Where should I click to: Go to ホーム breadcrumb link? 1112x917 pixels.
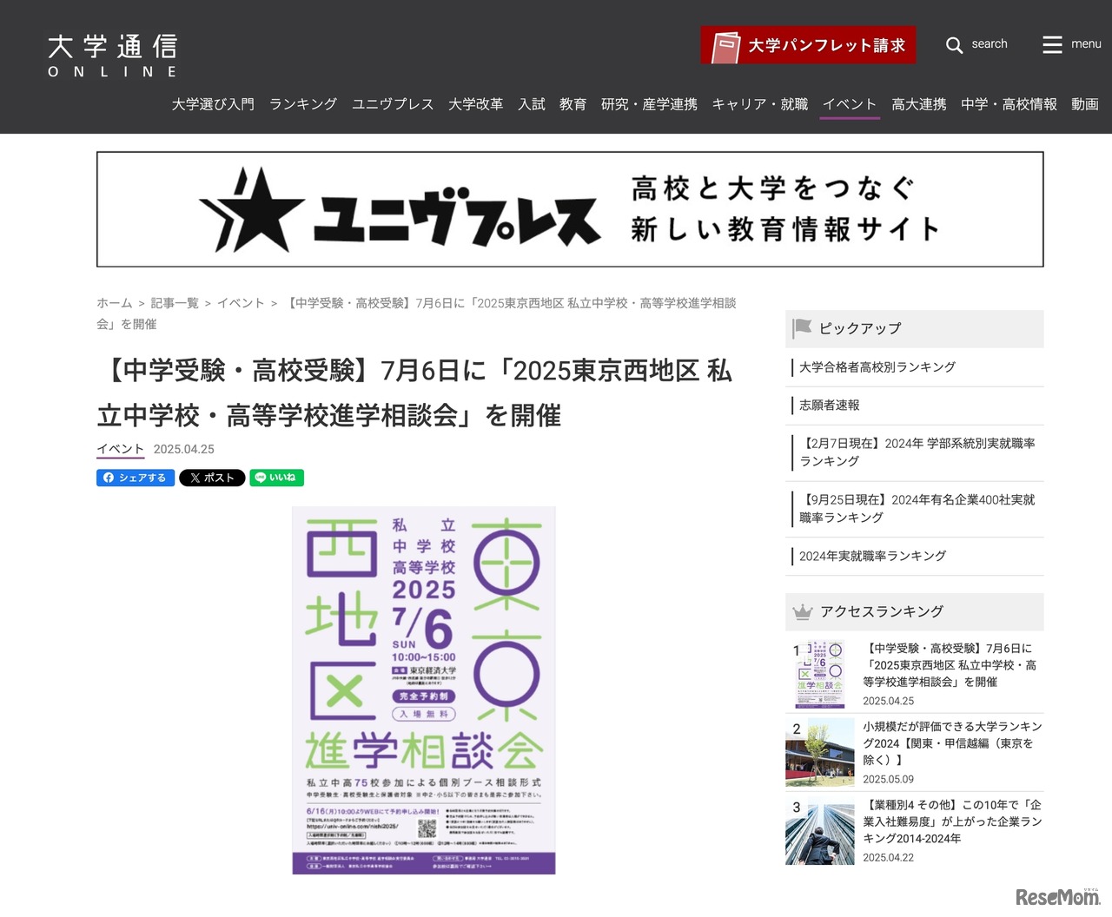115,303
